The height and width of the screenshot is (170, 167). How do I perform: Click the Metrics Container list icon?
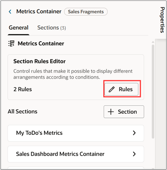point(11,43)
